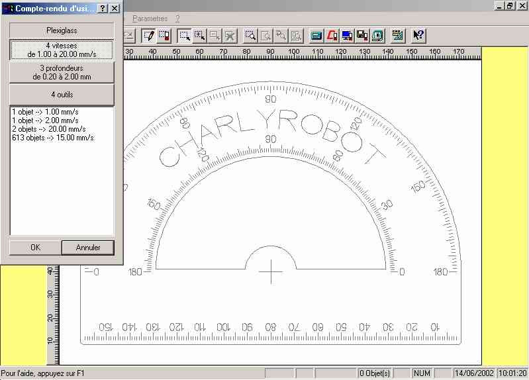
Task: Click the date 14/06/2002 in status bar
Action: 474,373
